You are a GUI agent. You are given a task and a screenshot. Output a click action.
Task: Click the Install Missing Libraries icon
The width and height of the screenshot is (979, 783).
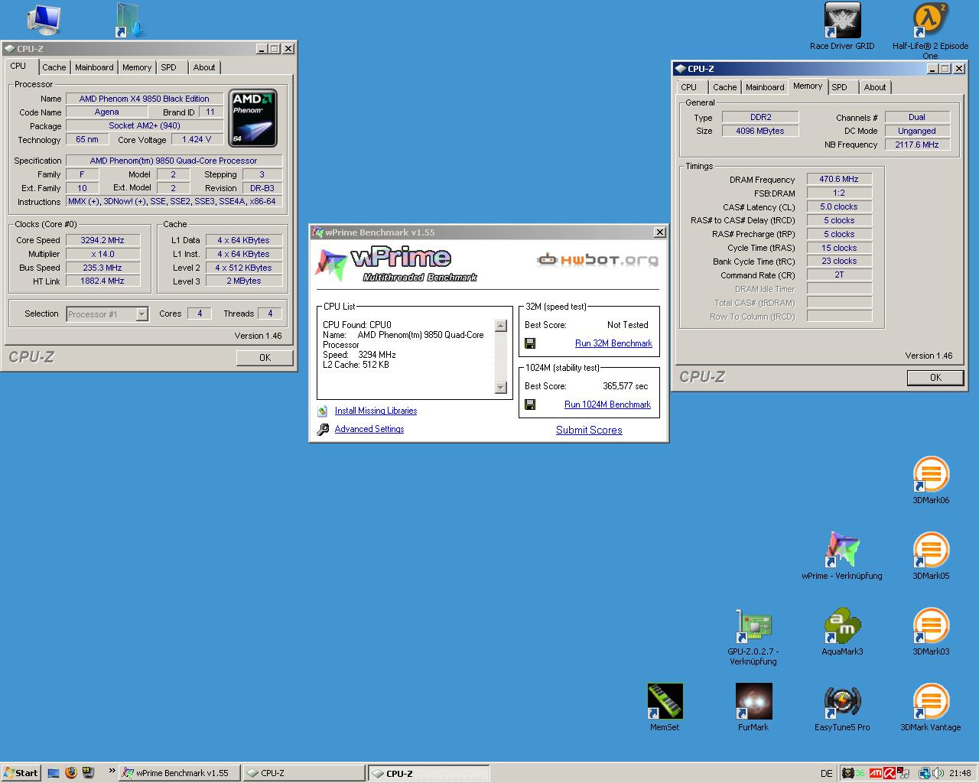(x=323, y=411)
